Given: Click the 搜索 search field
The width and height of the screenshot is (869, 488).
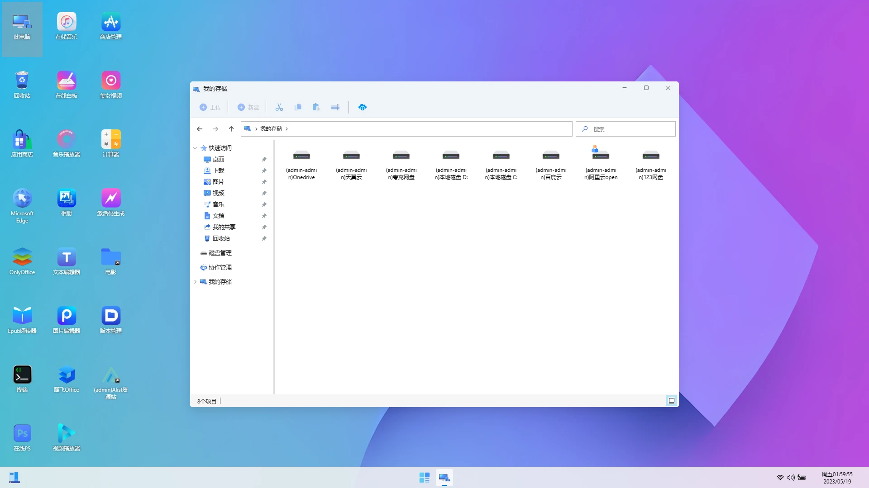Looking at the screenshot, I should (x=625, y=129).
